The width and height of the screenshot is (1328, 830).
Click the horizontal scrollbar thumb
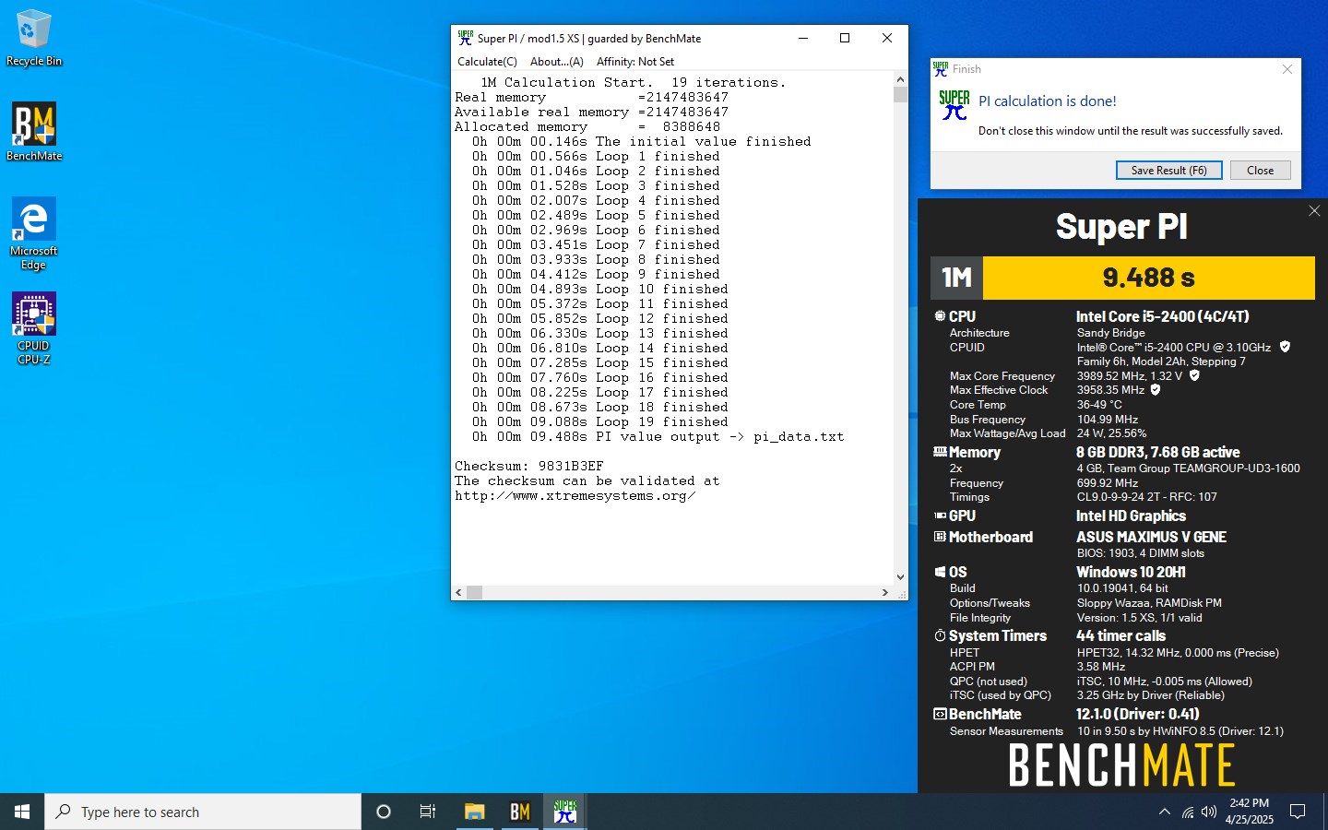click(475, 592)
